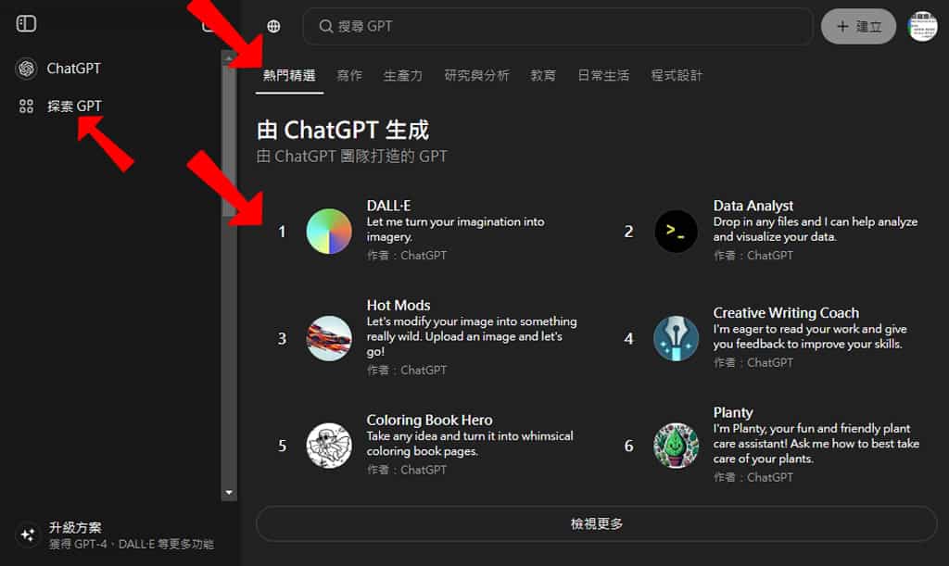
Task: Click the sidebar vertical scrollbar thumb
Action: [229, 141]
